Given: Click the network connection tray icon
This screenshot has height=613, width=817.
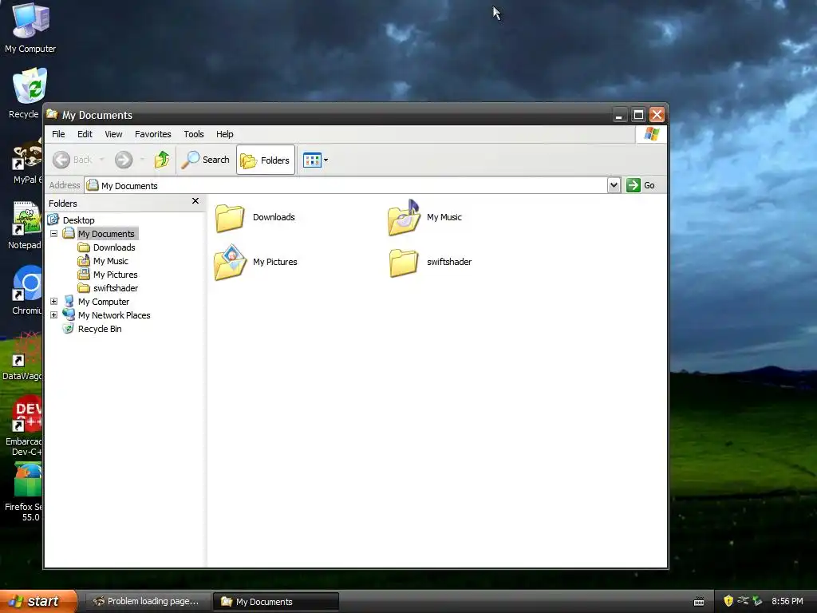Looking at the screenshot, I should [743, 601].
